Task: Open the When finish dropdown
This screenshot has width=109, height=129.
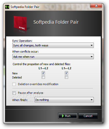Action: (64, 100)
